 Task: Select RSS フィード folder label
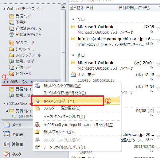[25, 43]
